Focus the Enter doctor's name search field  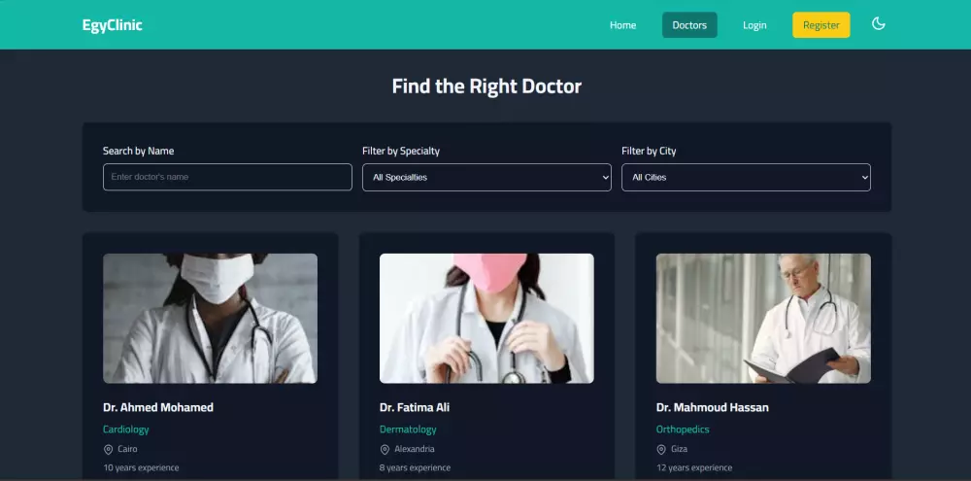click(x=227, y=177)
